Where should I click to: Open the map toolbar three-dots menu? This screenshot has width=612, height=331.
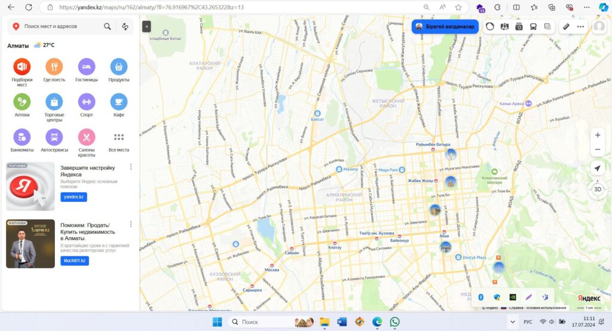(580, 26)
